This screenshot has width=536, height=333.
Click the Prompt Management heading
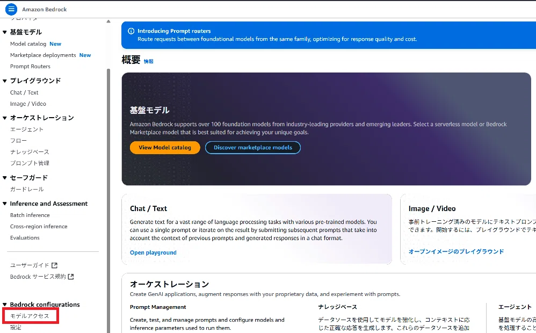158,307
